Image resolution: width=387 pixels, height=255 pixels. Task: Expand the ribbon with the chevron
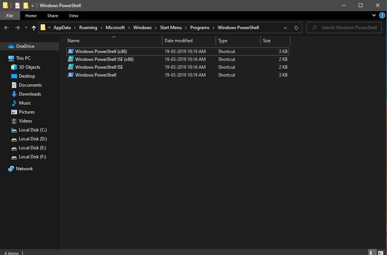374,16
